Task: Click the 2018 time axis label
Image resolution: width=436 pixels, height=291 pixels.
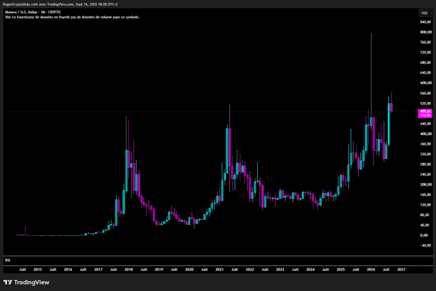Action: pyautogui.click(x=129, y=269)
